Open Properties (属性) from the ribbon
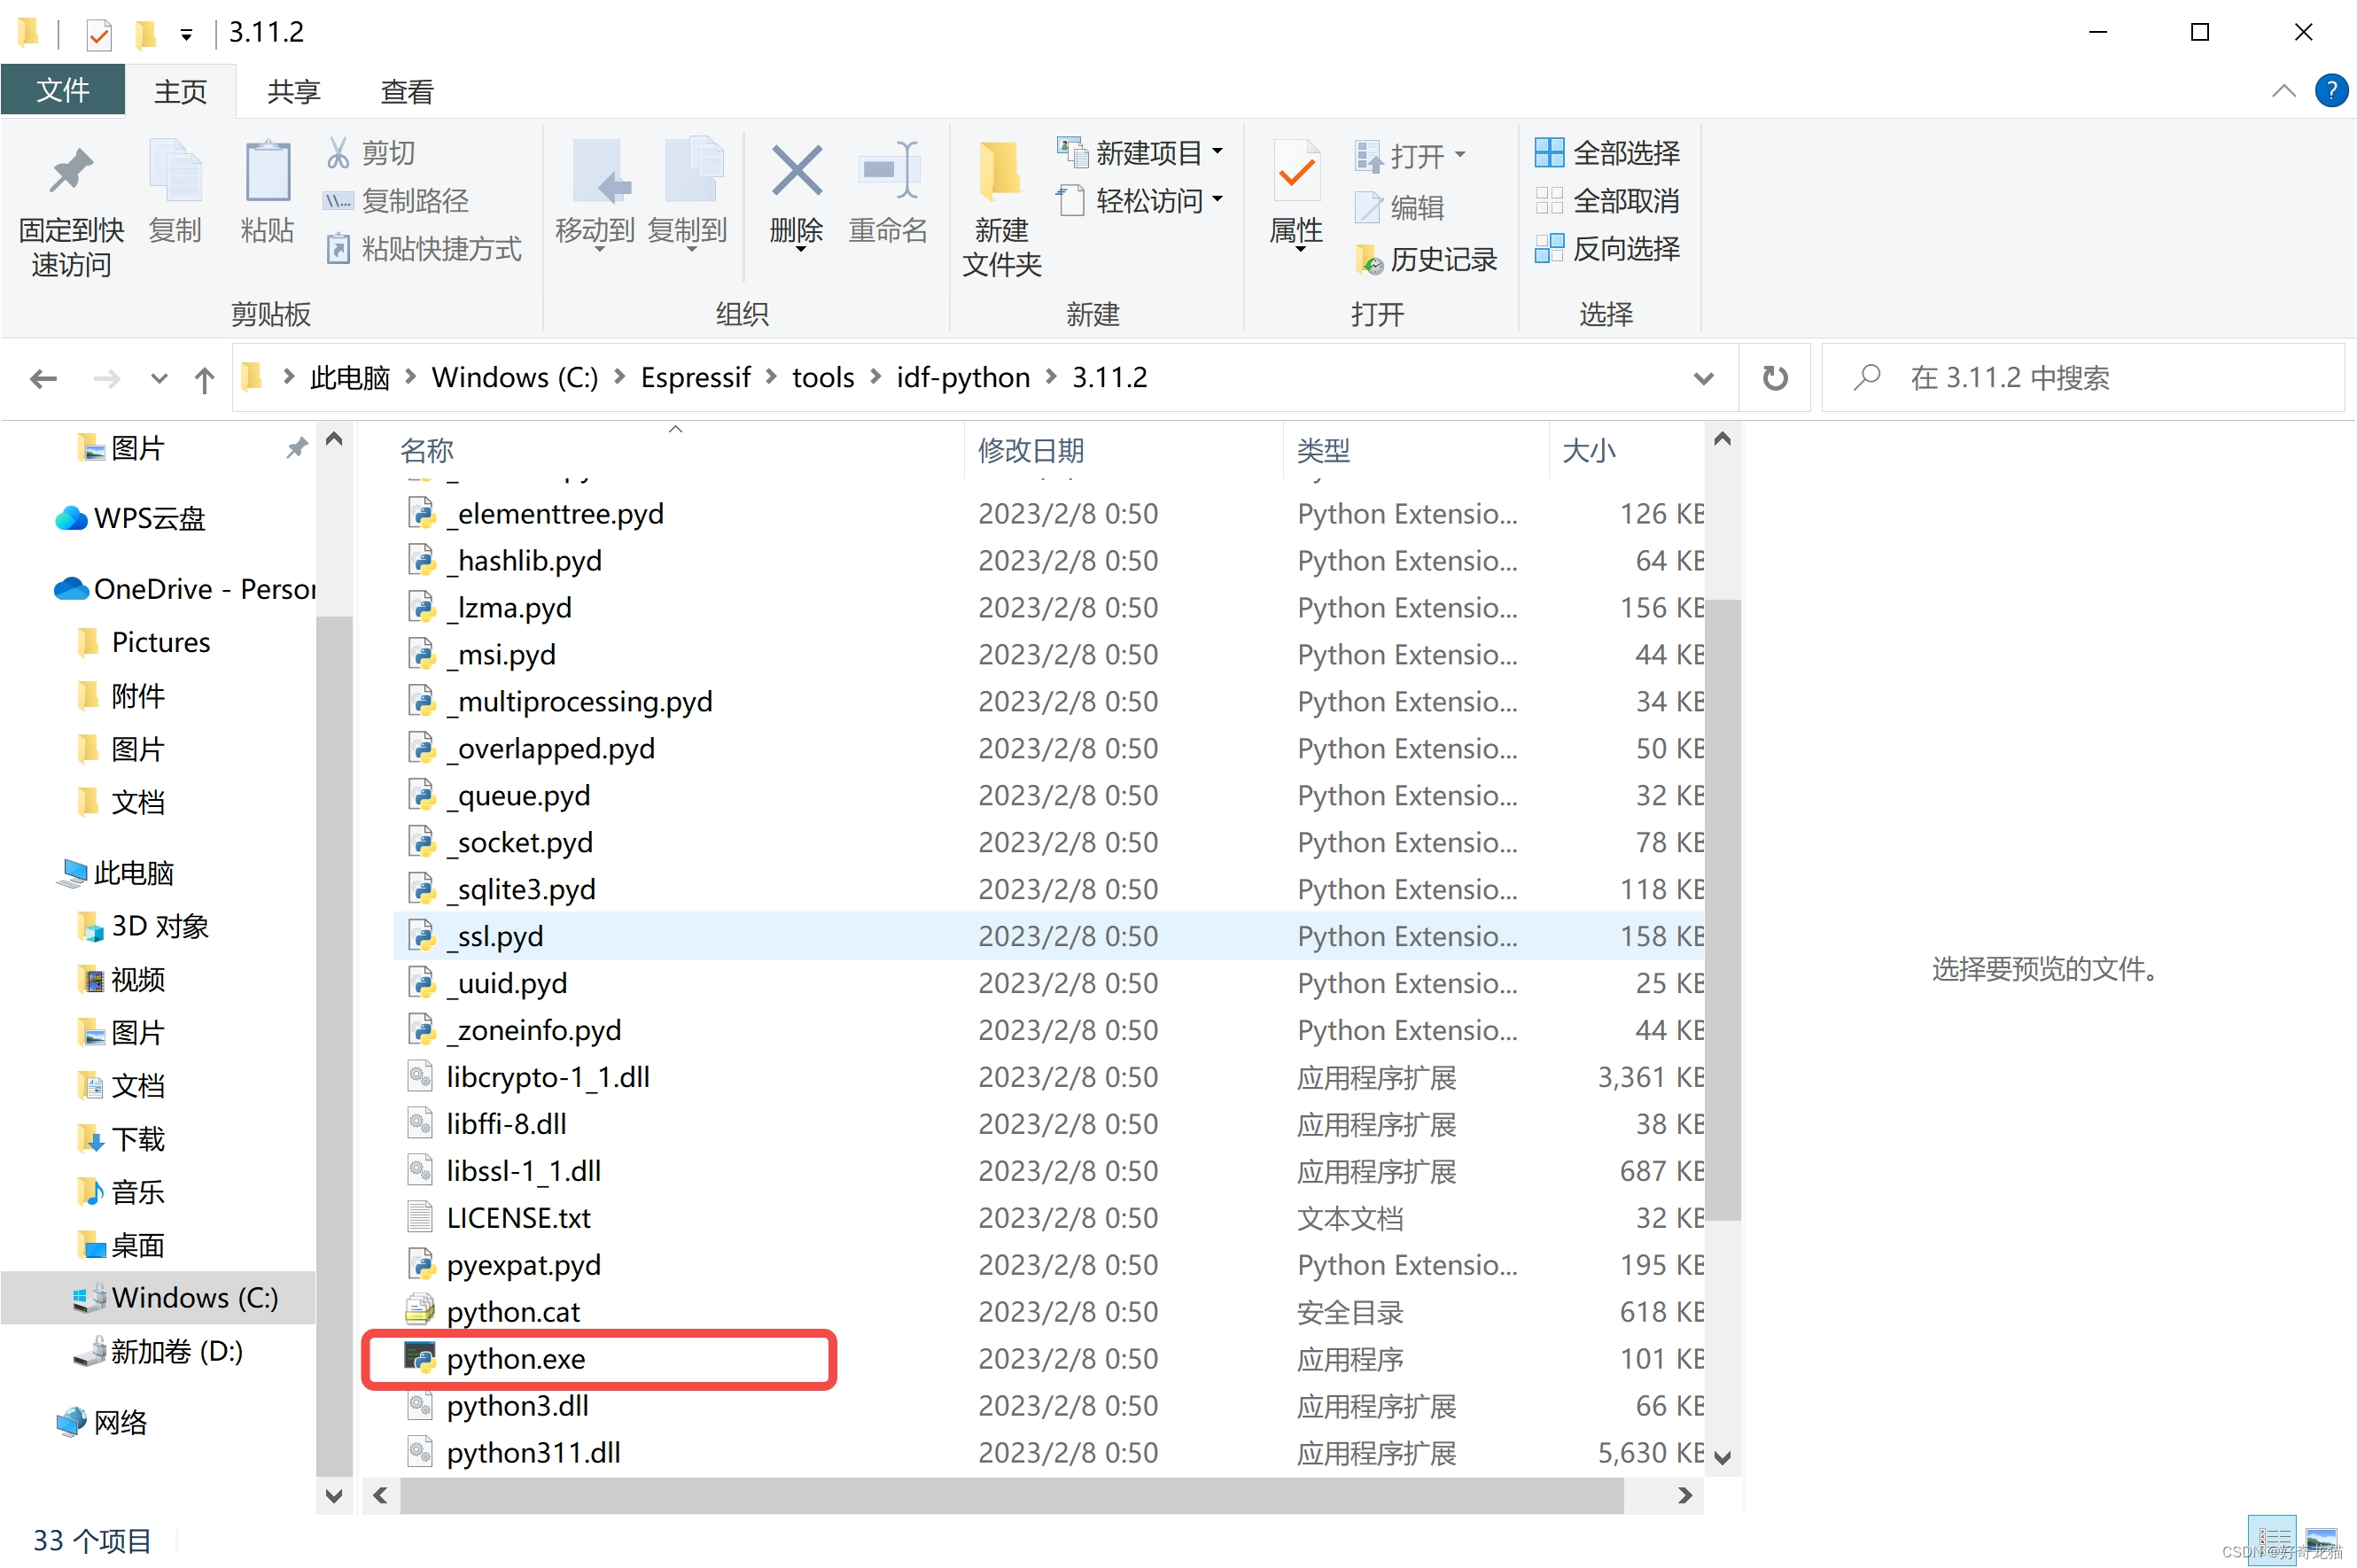 point(1296,172)
